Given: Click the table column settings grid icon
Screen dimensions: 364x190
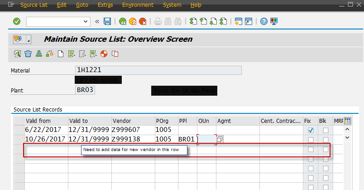Looking at the screenshot, I should pos(348,121).
